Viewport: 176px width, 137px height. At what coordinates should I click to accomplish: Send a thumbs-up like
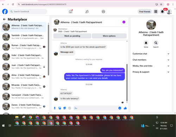[125, 108]
